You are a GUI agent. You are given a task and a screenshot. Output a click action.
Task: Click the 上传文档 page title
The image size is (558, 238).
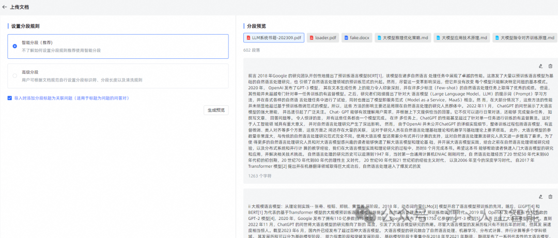[x=20, y=7]
